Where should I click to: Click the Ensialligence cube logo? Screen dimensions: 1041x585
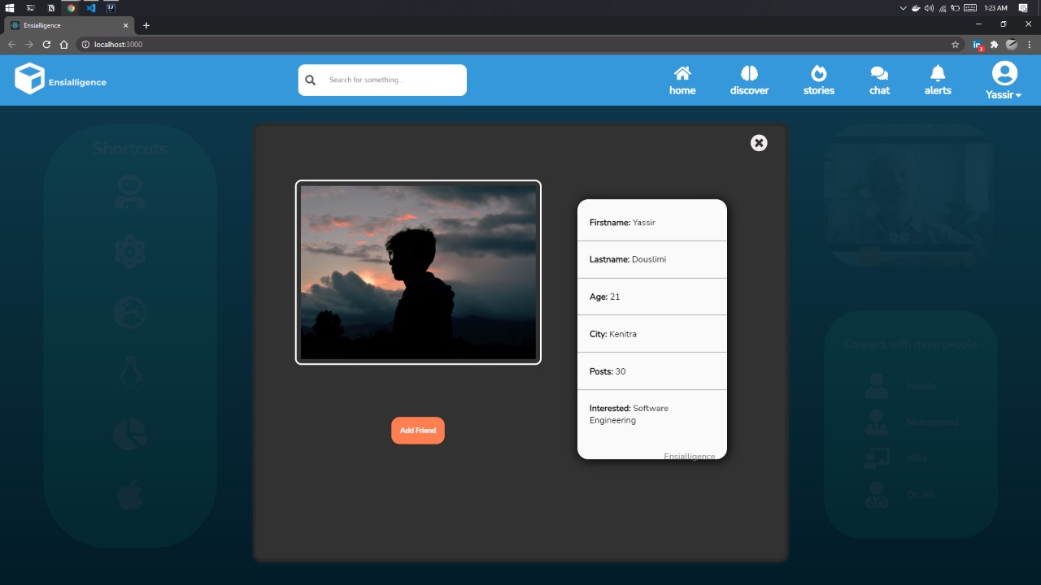point(29,80)
